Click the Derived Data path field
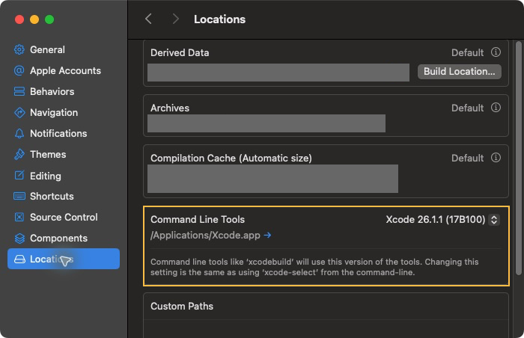524x338 pixels. click(x=278, y=72)
